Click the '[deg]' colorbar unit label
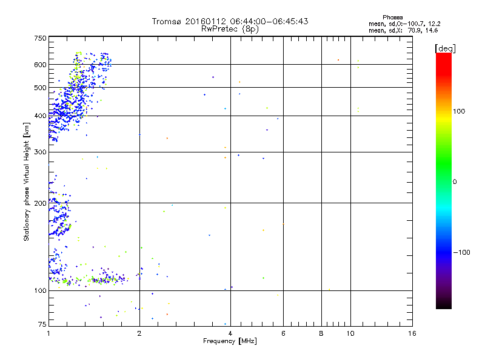 (x=445, y=48)
